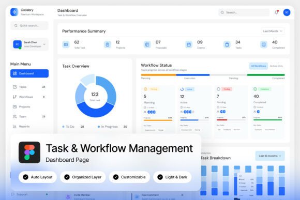
Task: Click the Projects icon beside 12
Action: [108, 44]
